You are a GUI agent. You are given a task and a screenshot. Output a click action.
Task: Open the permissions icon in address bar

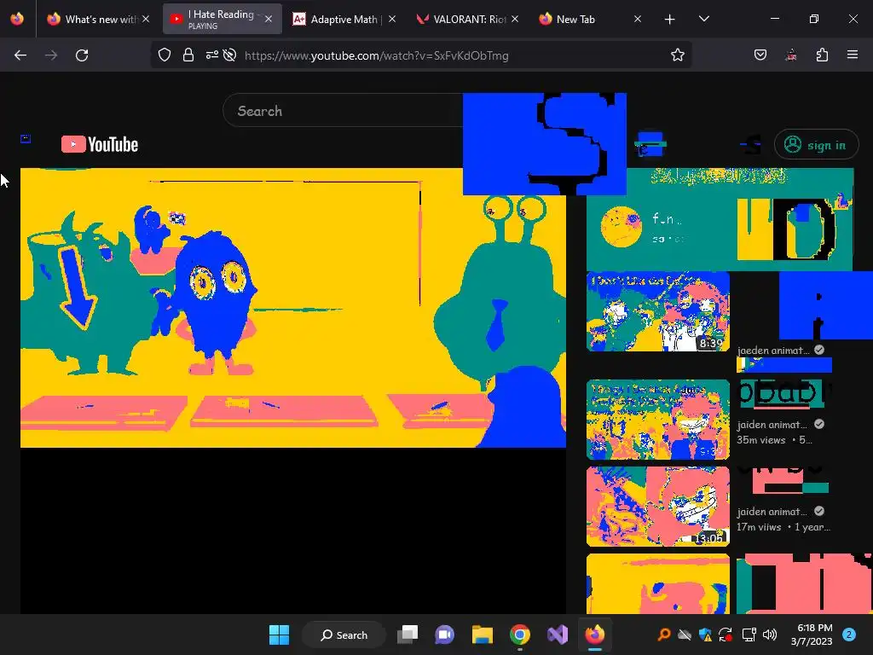211,55
